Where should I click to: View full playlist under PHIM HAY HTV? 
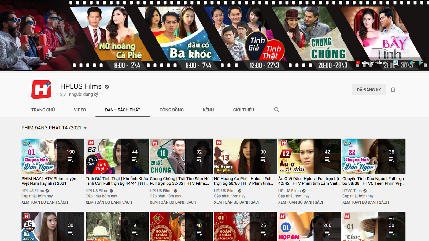pyautogui.click(x=45, y=202)
